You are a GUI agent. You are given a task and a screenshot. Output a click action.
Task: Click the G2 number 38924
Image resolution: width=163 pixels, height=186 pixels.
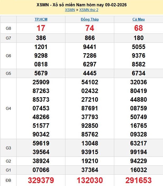click(41, 161)
